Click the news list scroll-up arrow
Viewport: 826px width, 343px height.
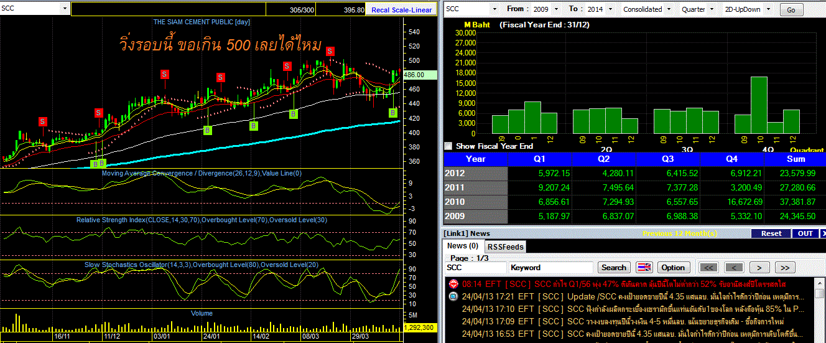tap(820, 282)
